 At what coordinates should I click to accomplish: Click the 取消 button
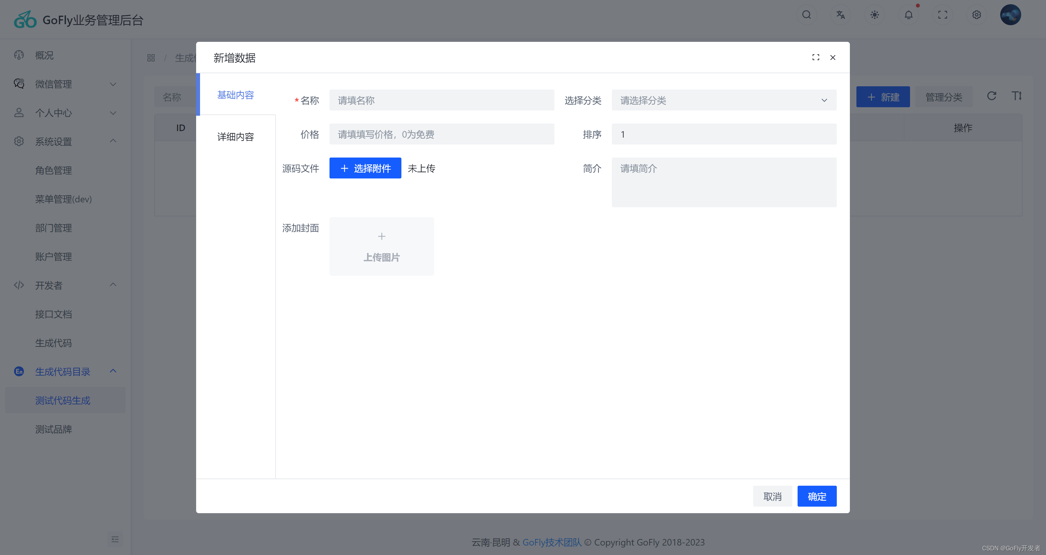772,496
